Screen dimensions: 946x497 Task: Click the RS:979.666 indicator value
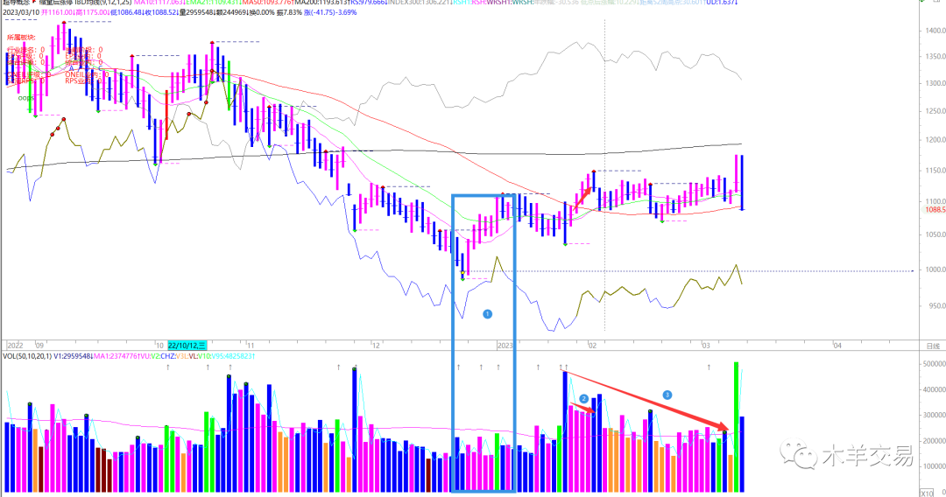click(x=367, y=3)
